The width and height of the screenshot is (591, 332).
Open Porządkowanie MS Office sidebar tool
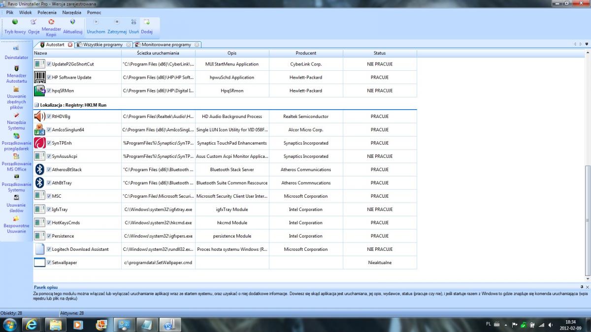(x=16, y=163)
